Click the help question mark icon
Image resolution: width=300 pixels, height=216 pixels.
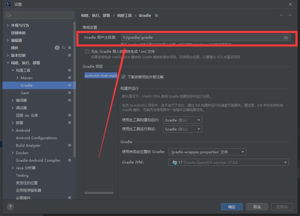[10, 207]
